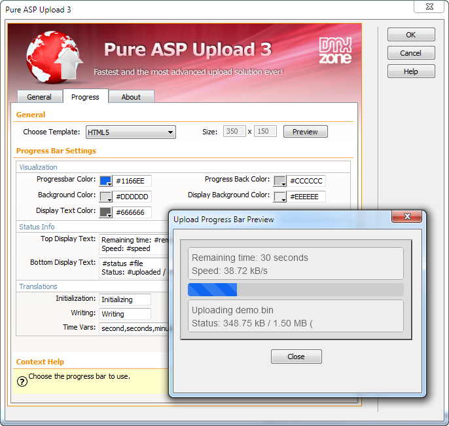Click the Writing translation field
449x426 pixels.
(125, 314)
